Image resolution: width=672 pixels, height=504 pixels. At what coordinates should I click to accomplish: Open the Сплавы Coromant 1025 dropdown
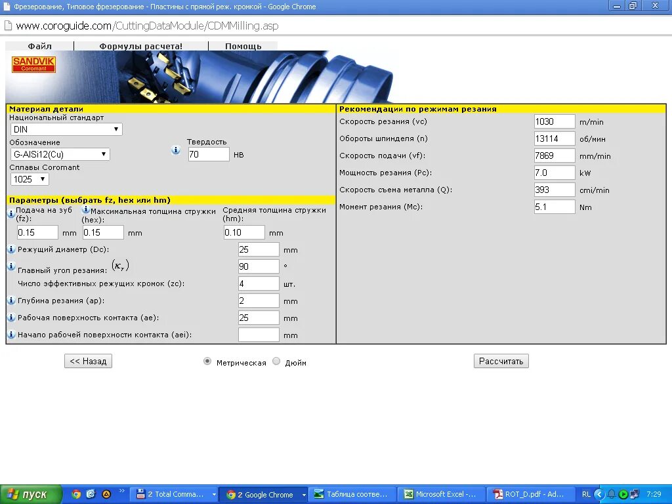(30, 179)
